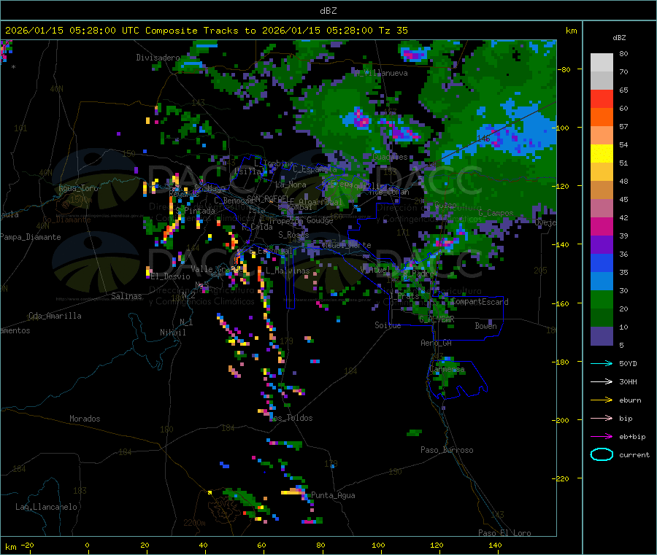The height and width of the screenshot is (555, 657).
Task: Select the magenta 39 dBZ color swatch
Action: (x=602, y=226)
